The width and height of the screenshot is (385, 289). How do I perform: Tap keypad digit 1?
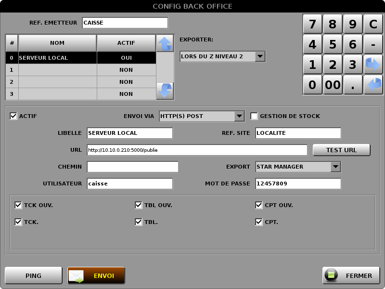coord(312,65)
